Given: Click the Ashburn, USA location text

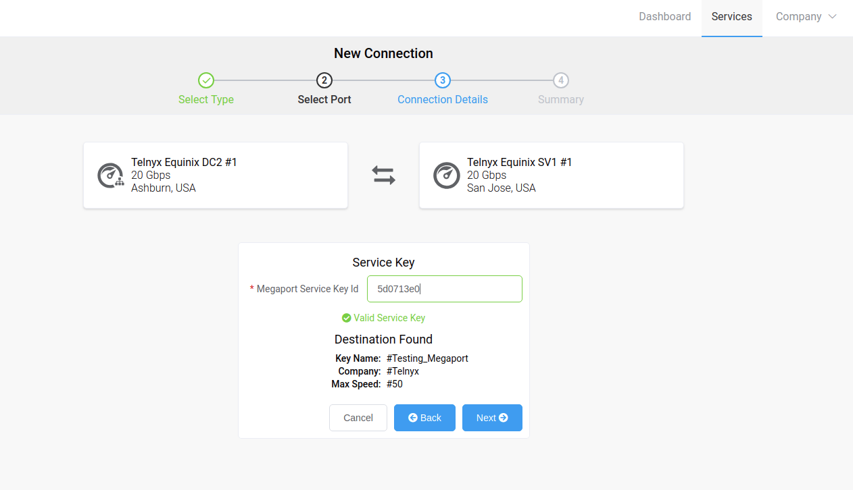Looking at the screenshot, I should [164, 188].
